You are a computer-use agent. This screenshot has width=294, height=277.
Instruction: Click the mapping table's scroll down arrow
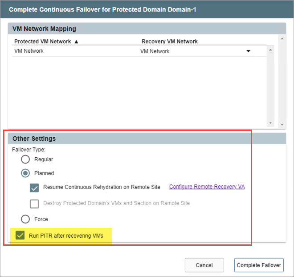point(270,123)
